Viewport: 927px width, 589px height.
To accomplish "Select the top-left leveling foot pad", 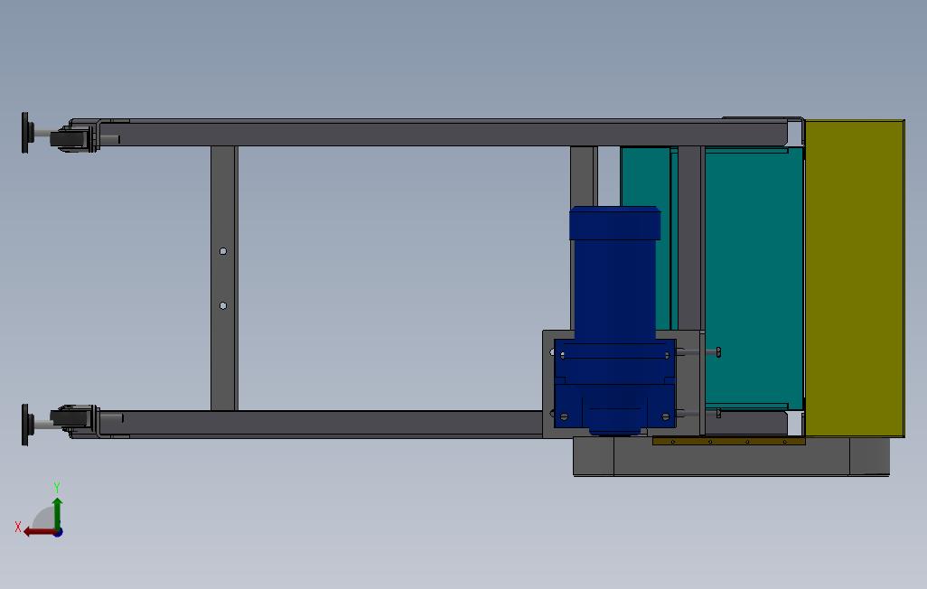I will pos(24,133).
